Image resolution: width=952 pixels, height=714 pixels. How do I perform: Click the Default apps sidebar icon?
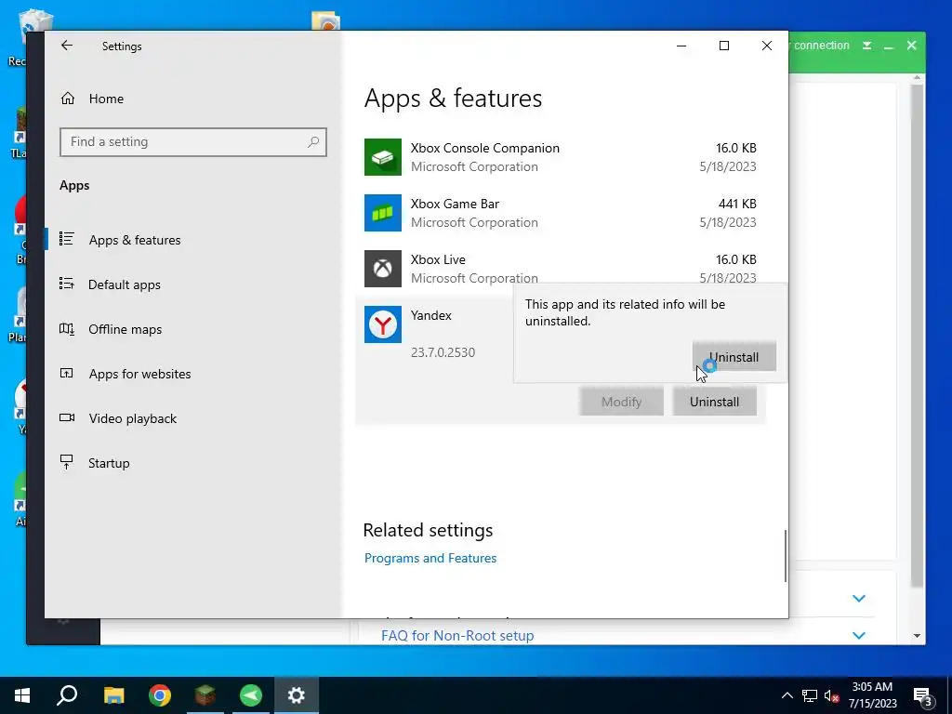pos(67,284)
